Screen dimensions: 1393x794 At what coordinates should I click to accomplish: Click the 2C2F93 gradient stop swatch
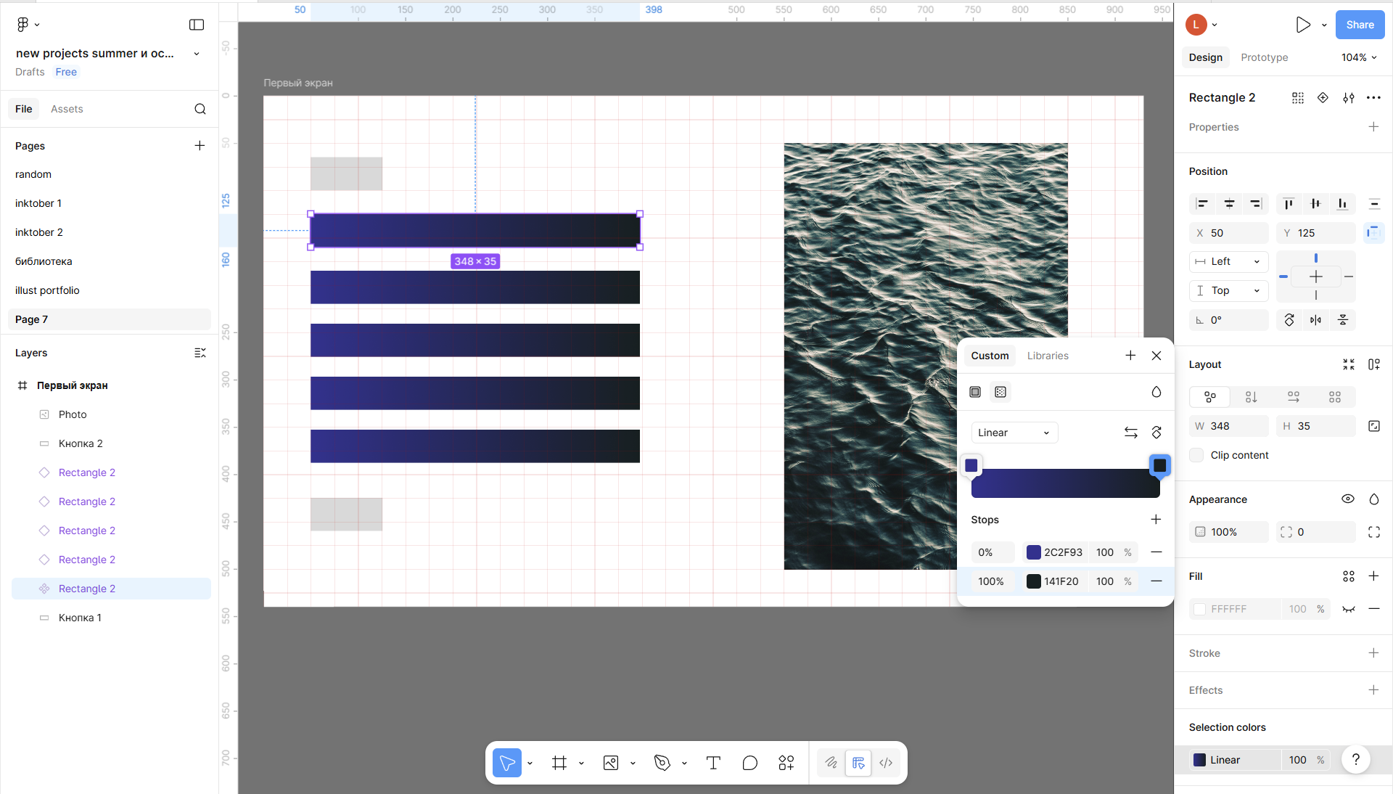coord(1034,552)
